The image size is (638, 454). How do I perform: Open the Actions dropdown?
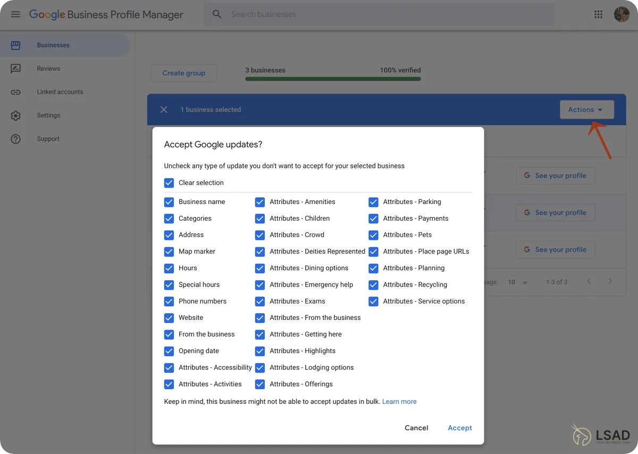586,110
